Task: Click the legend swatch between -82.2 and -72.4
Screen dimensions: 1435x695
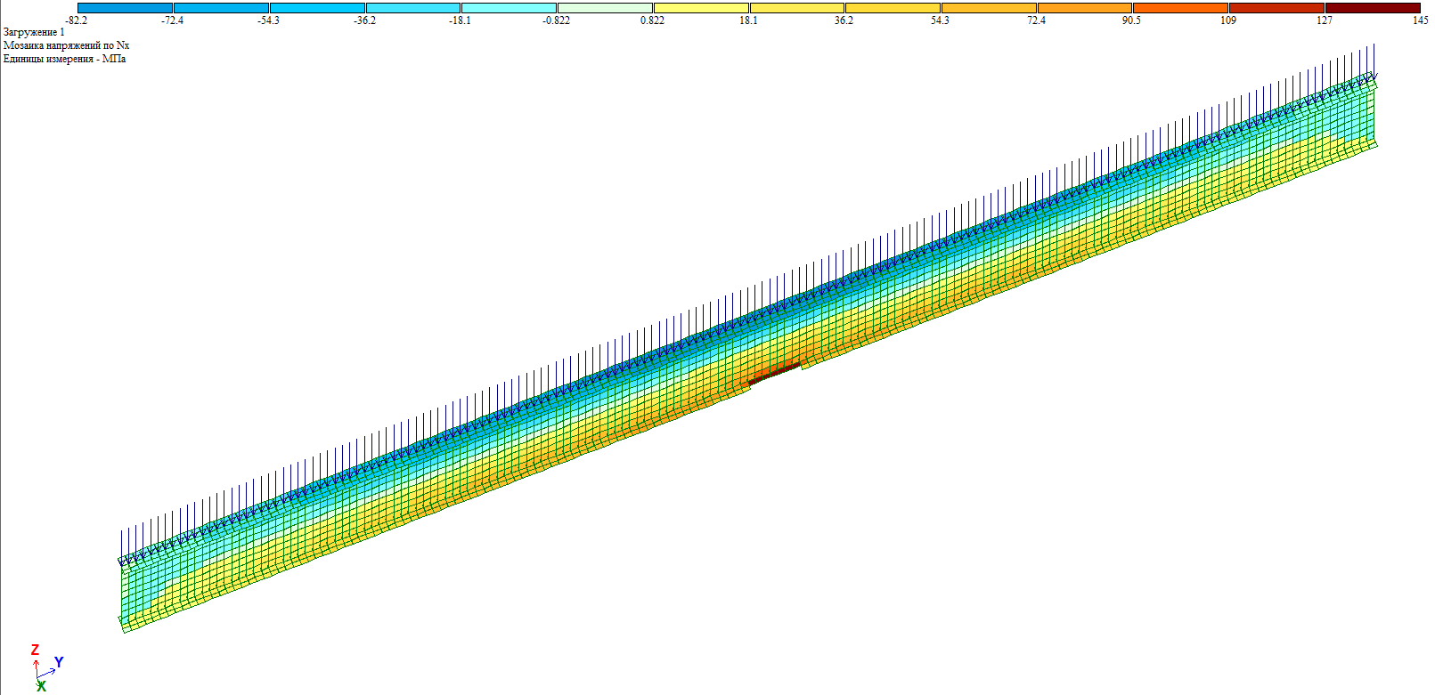Action: pyautogui.click(x=125, y=8)
